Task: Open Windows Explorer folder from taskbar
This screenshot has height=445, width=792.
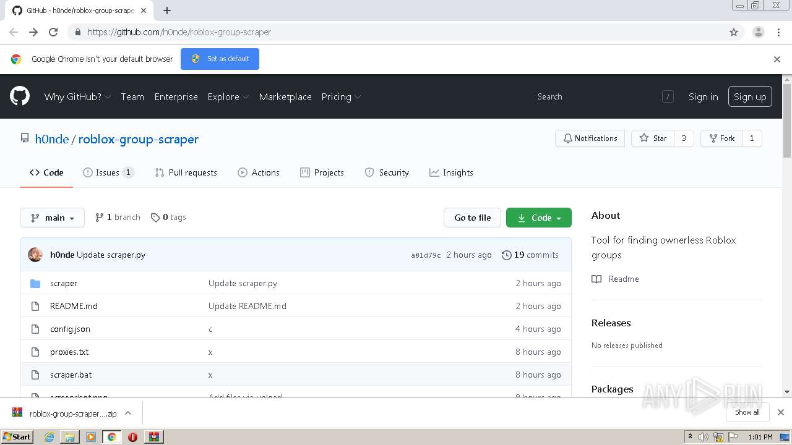Action: pos(70,437)
